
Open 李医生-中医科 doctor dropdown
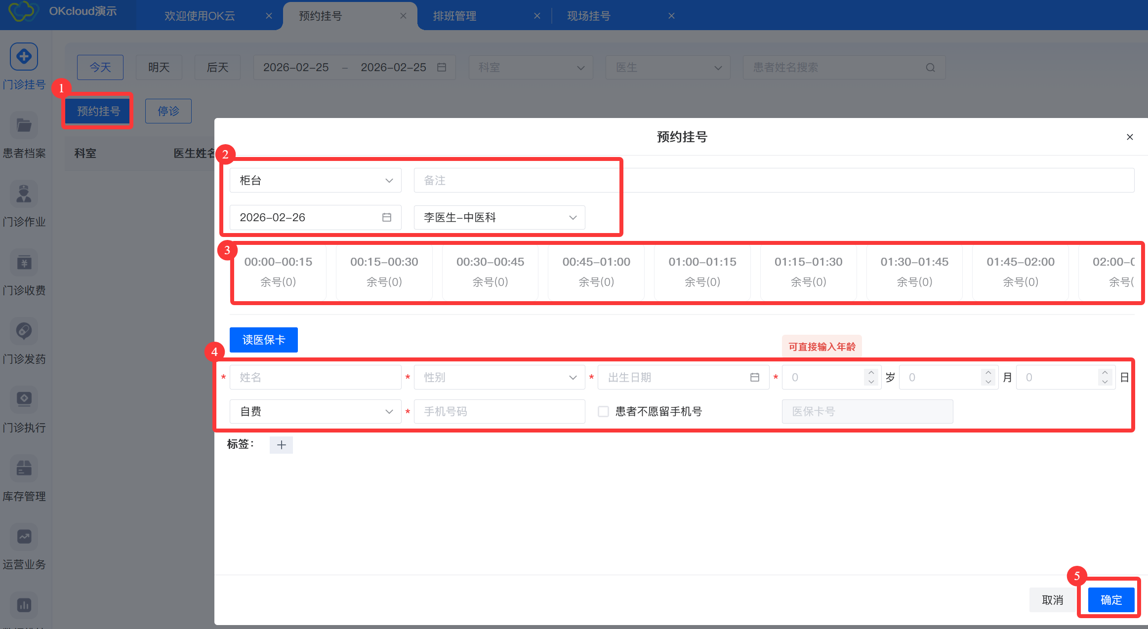point(499,217)
